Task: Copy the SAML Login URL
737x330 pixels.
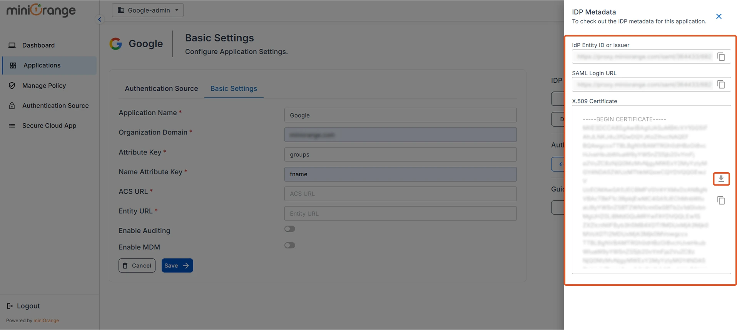Action: click(x=721, y=85)
